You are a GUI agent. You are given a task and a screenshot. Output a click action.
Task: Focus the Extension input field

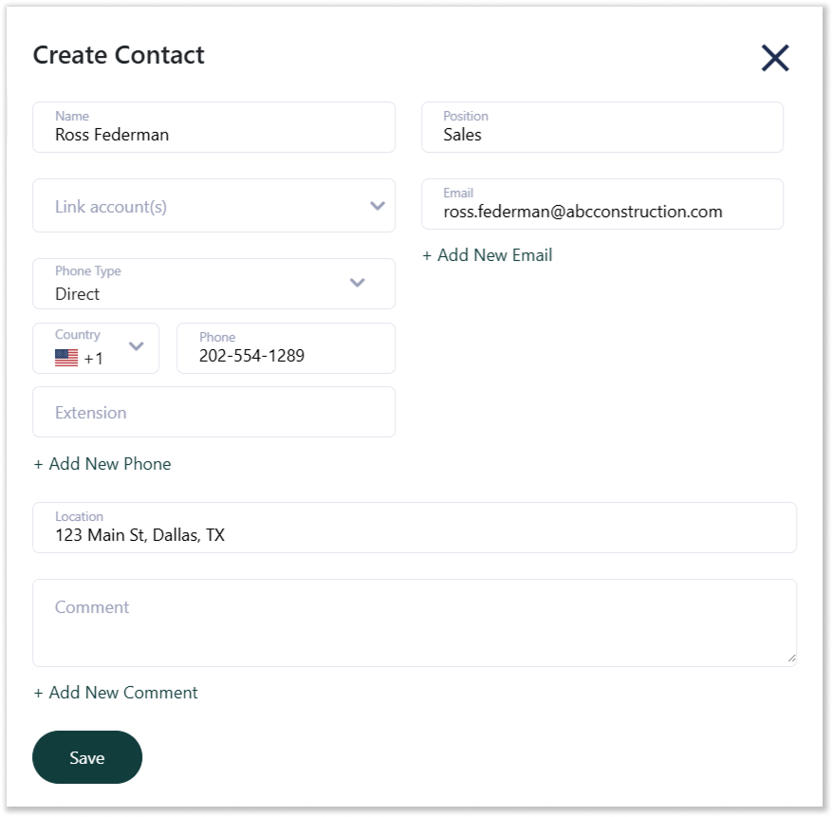[214, 412]
